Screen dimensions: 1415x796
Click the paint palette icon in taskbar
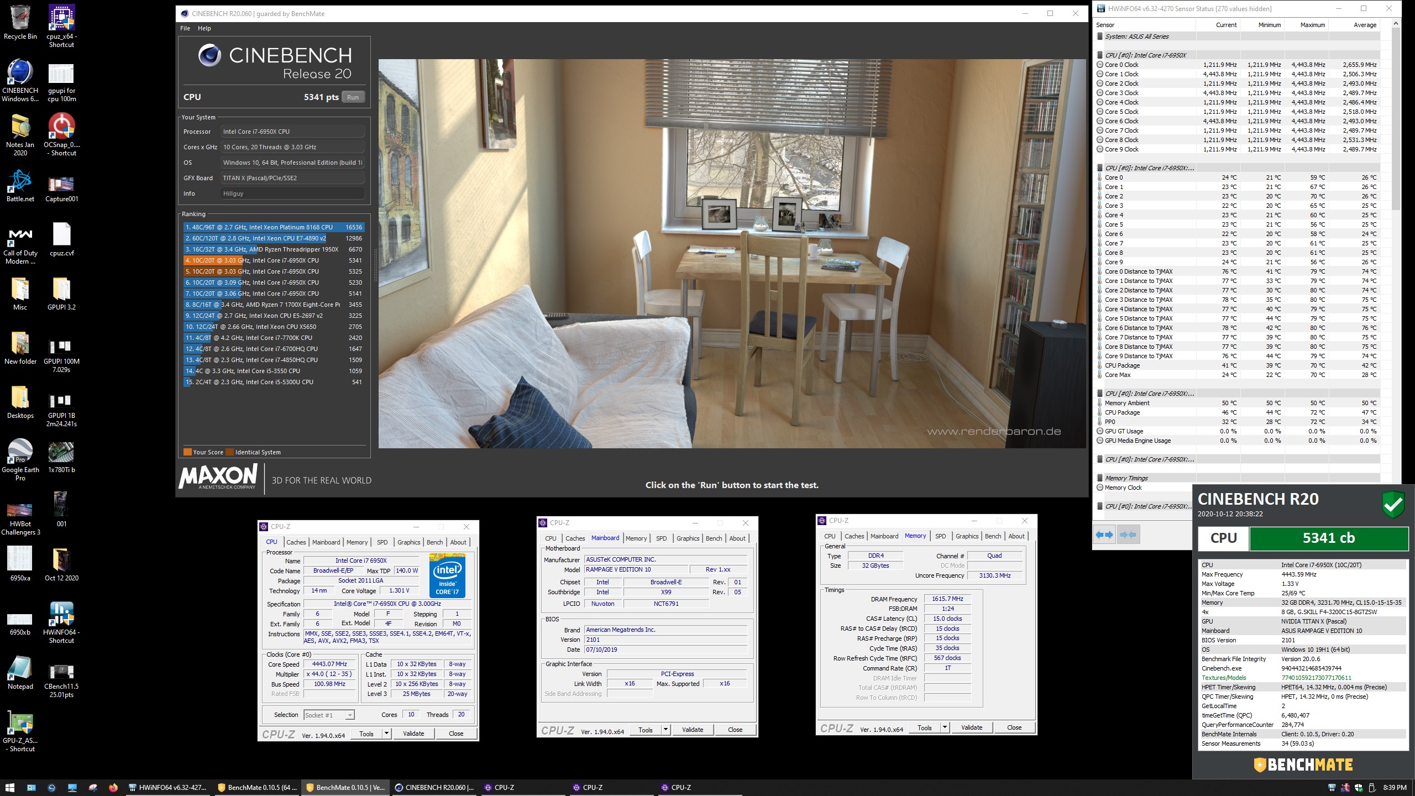point(93,788)
